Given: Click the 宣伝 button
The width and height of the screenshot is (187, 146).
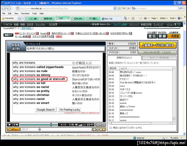Looking at the screenshot, I should pyautogui.click(x=152, y=36).
